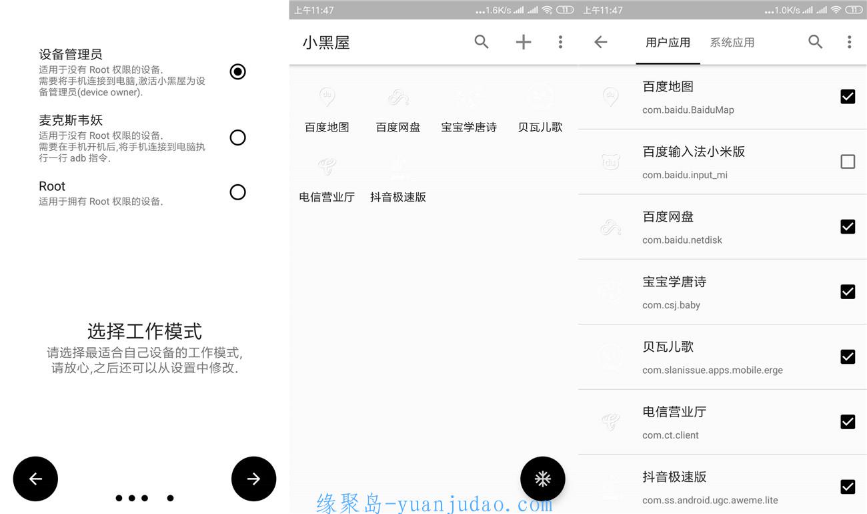Open the 百度地图 icon in the grid
867x514 pixels.
[x=327, y=97]
